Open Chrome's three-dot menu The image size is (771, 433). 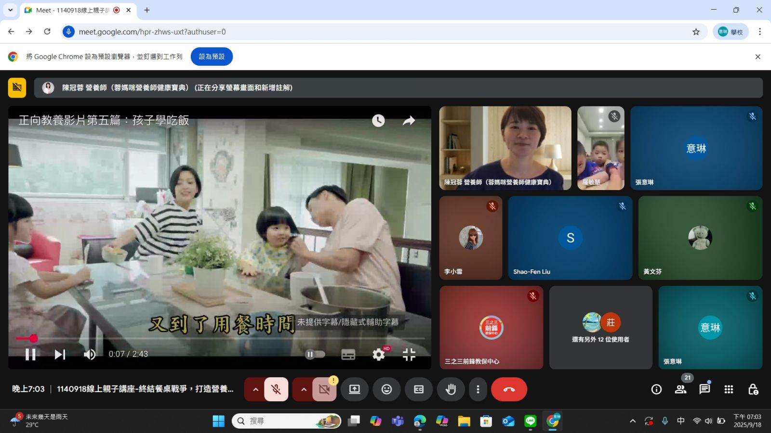pyautogui.click(x=759, y=32)
